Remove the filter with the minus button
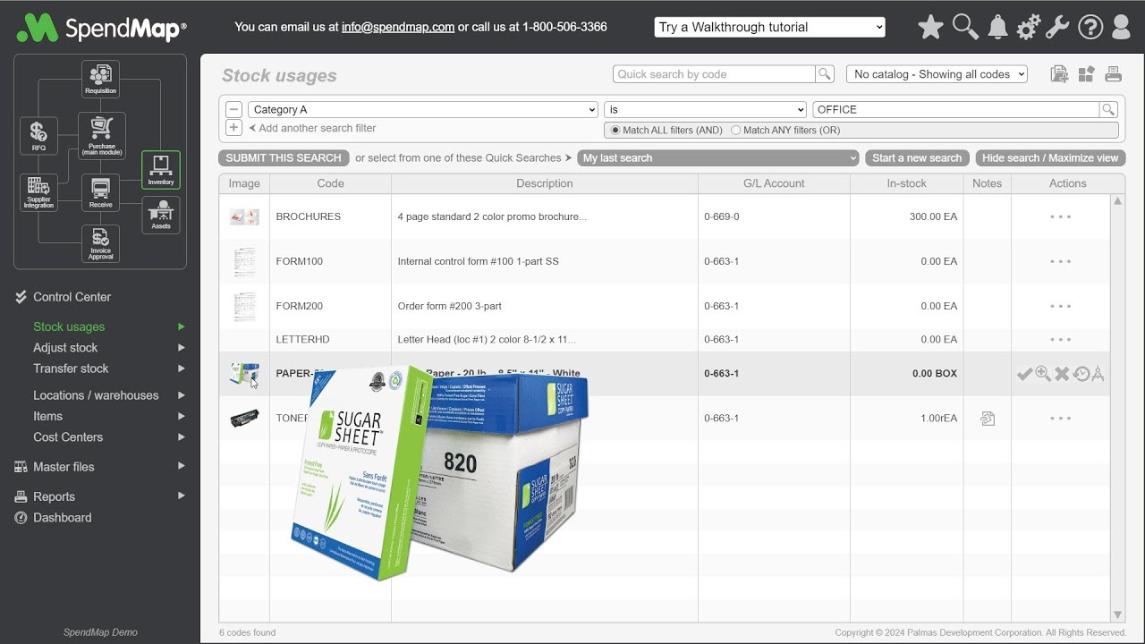This screenshot has height=644, width=1145. coord(233,109)
